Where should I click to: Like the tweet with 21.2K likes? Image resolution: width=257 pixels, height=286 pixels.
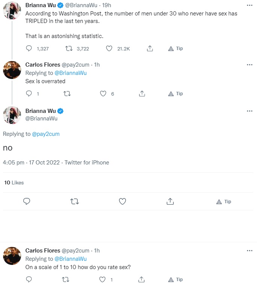click(x=109, y=49)
